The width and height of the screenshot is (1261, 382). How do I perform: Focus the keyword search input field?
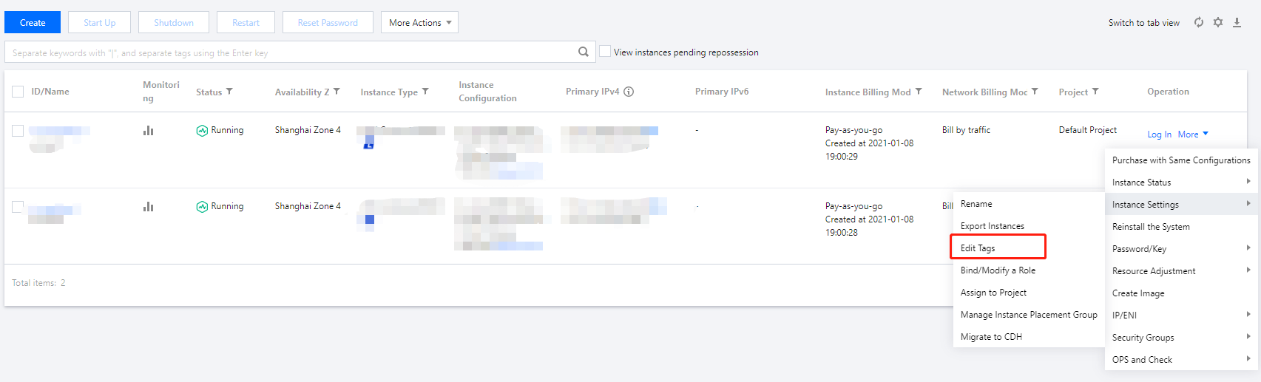[x=288, y=52]
